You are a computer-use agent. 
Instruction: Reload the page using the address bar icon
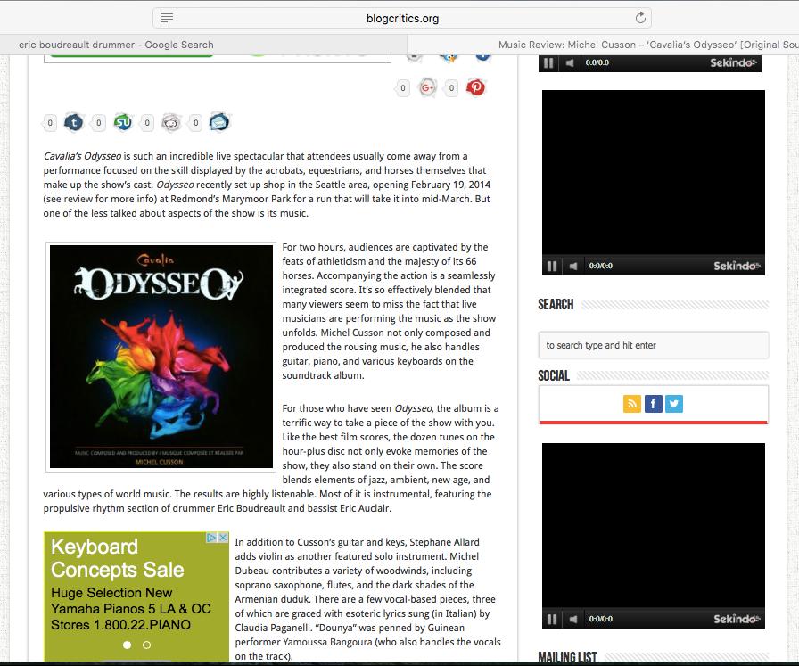pyautogui.click(x=639, y=18)
